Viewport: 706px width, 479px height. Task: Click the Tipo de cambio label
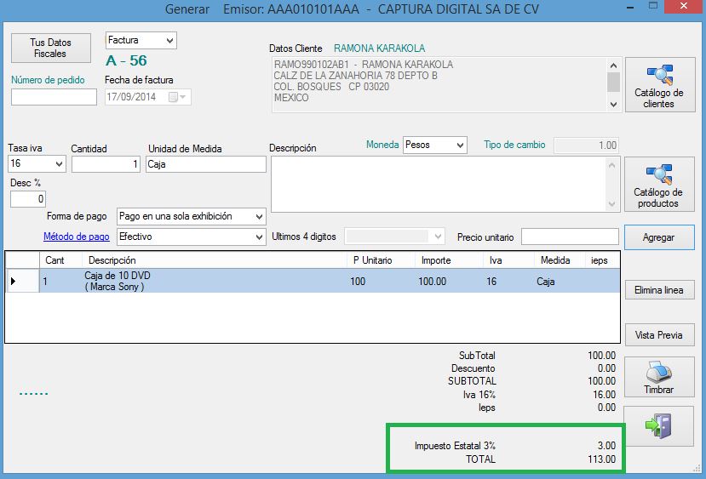point(514,145)
